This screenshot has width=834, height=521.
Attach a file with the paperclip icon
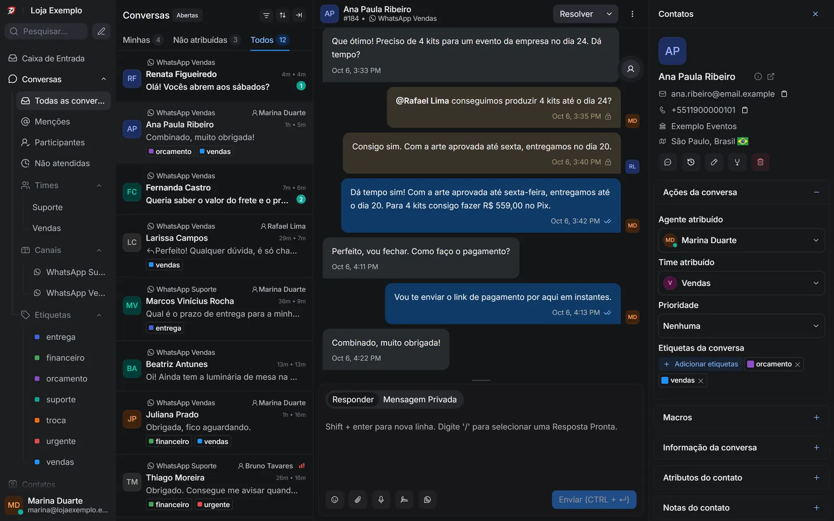(358, 500)
